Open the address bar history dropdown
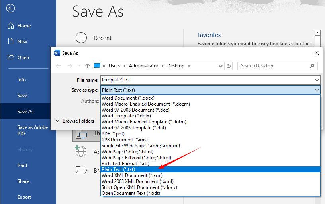This screenshot has height=204, width=325. click(x=221, y=66)
